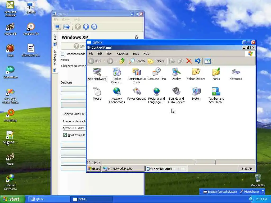The width and height of the screenshot is (271, 203).
Task: Close the Windows XP machine tab in QtEmu
Action: point(137,37)
